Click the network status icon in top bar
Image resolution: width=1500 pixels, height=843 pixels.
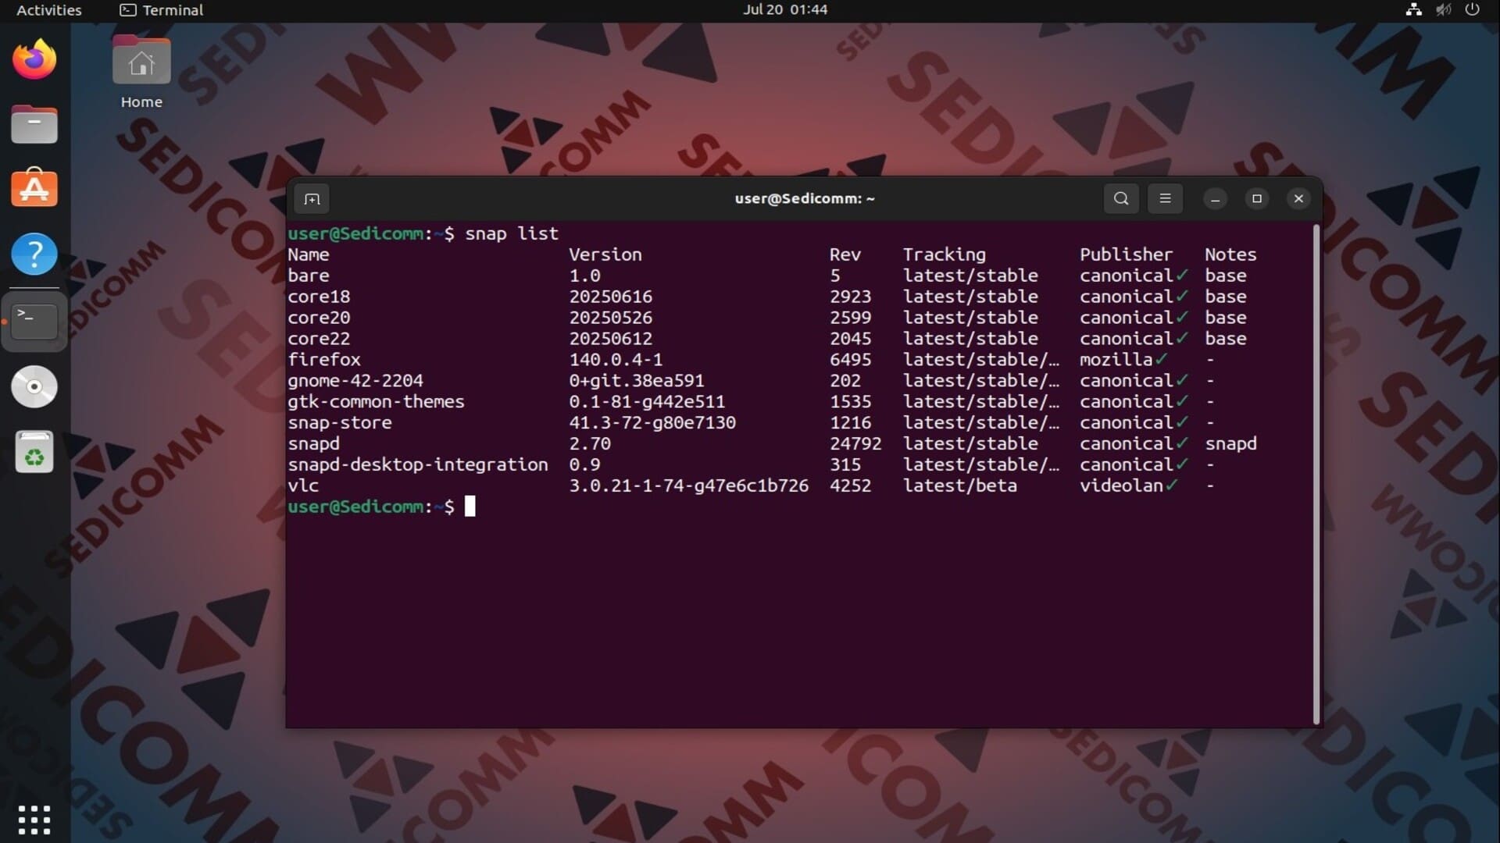(x=1413, y=9)
